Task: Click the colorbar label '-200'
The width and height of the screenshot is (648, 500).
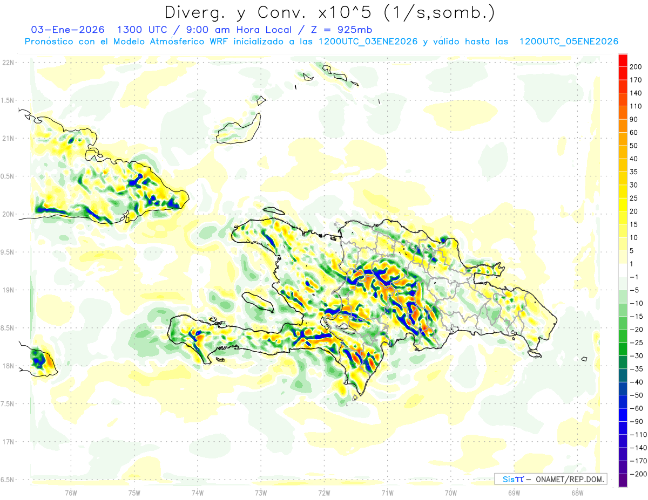Action: coord(638,474)
